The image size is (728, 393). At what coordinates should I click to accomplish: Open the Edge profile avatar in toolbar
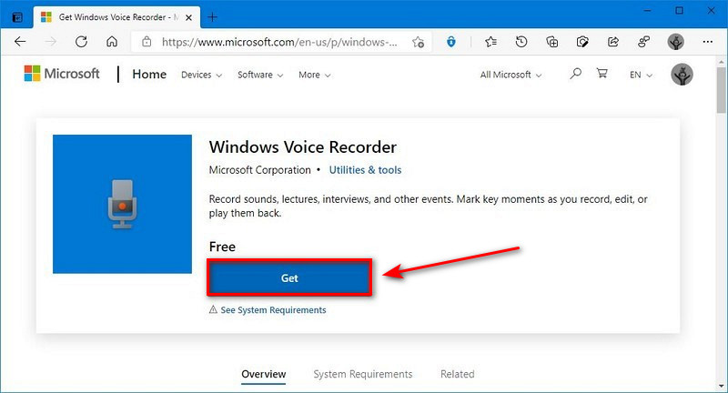(x=676, y=42)
